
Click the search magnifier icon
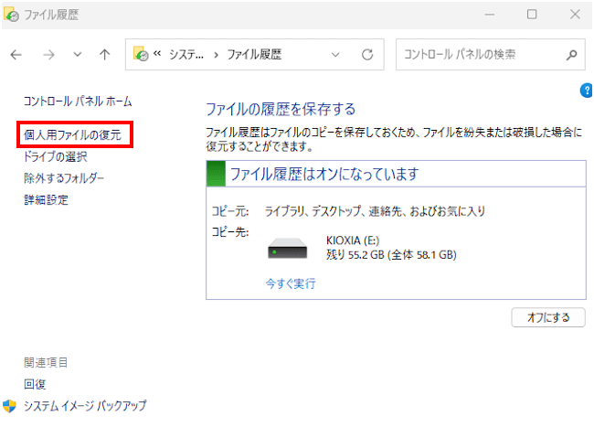[x=572, y=55]
